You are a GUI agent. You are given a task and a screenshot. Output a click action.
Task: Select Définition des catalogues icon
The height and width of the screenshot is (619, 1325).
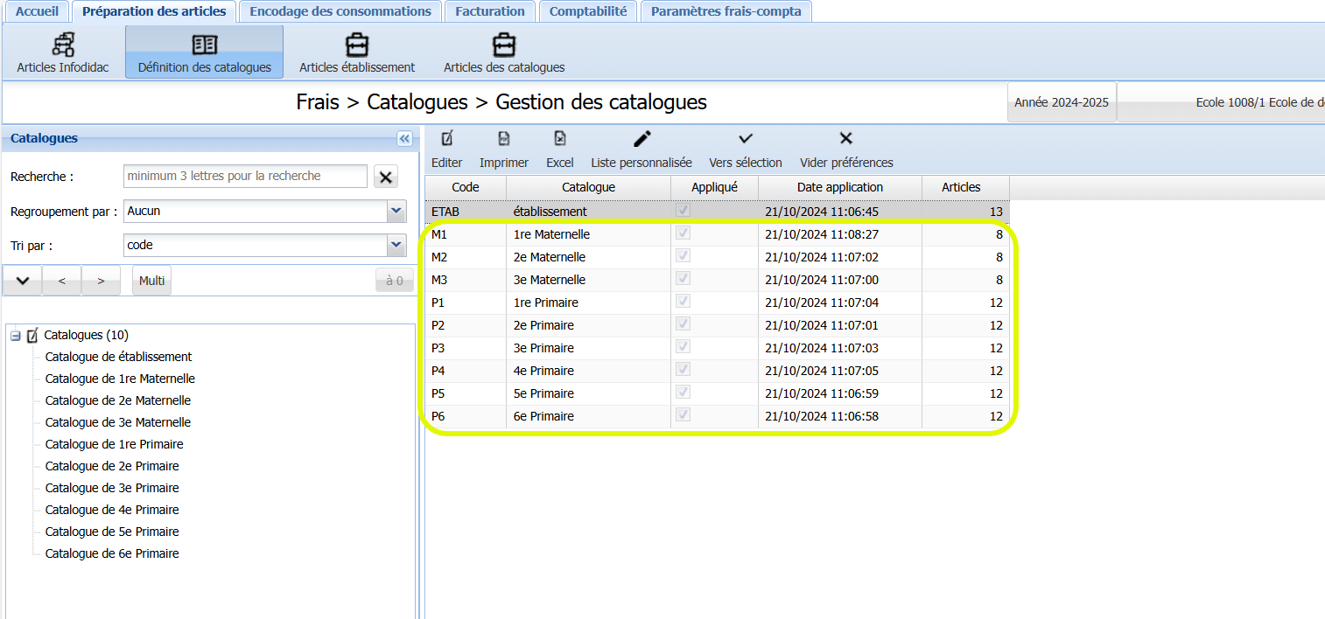[204, 45]
